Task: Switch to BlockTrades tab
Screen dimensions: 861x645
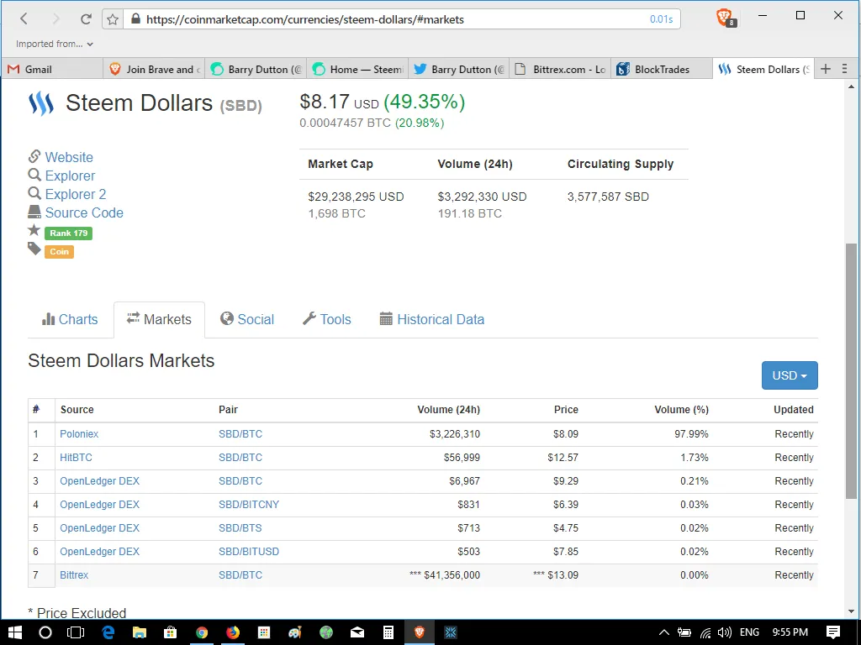Action: pyautogui.click(x=662, y=69)
